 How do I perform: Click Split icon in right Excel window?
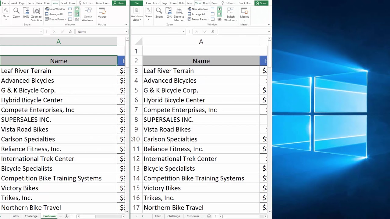coord(213,9)
